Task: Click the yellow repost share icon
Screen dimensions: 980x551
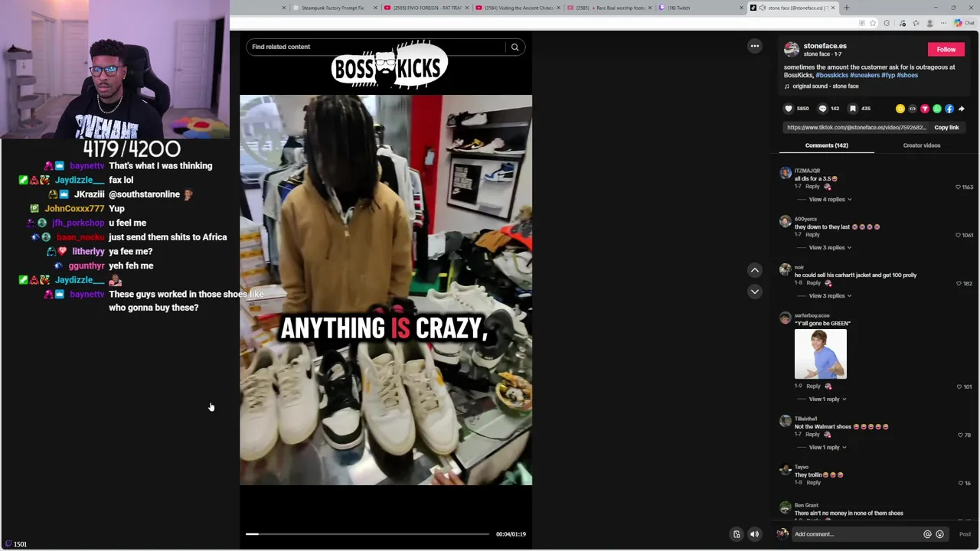Action: point(900,109)
